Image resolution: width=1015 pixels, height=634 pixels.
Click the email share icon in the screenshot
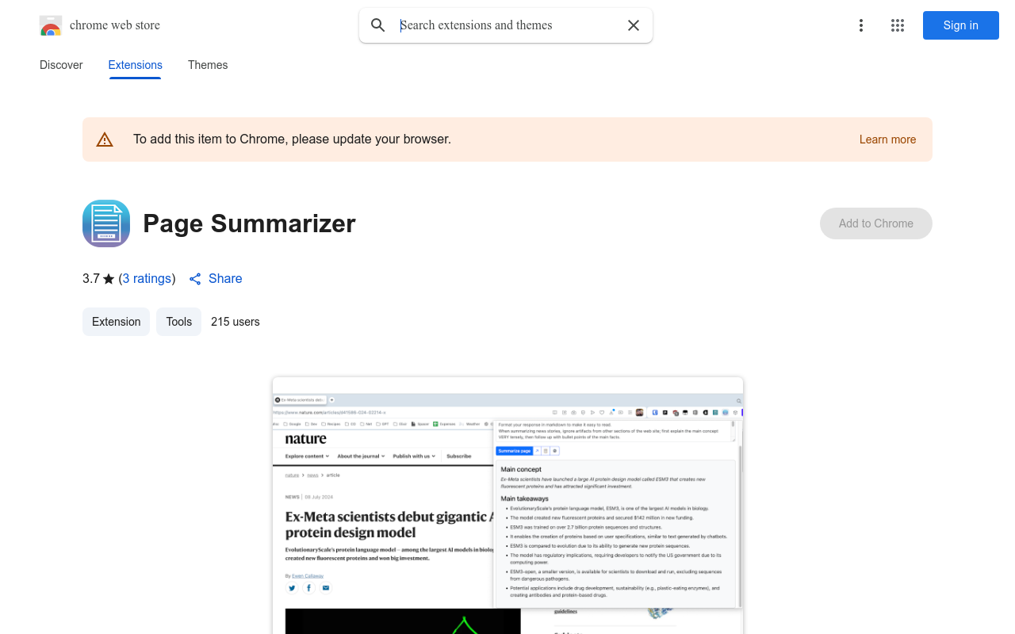pyautogui.click(x=325, y=588)
